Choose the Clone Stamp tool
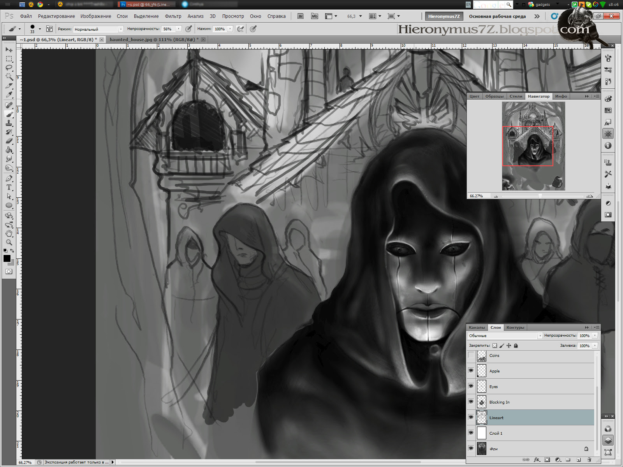 click(x=9, y=123)
